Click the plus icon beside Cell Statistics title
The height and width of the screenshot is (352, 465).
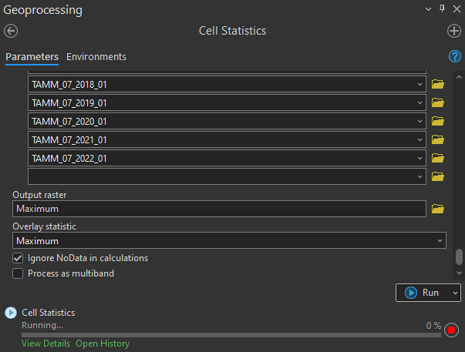(x=454, y=31)
